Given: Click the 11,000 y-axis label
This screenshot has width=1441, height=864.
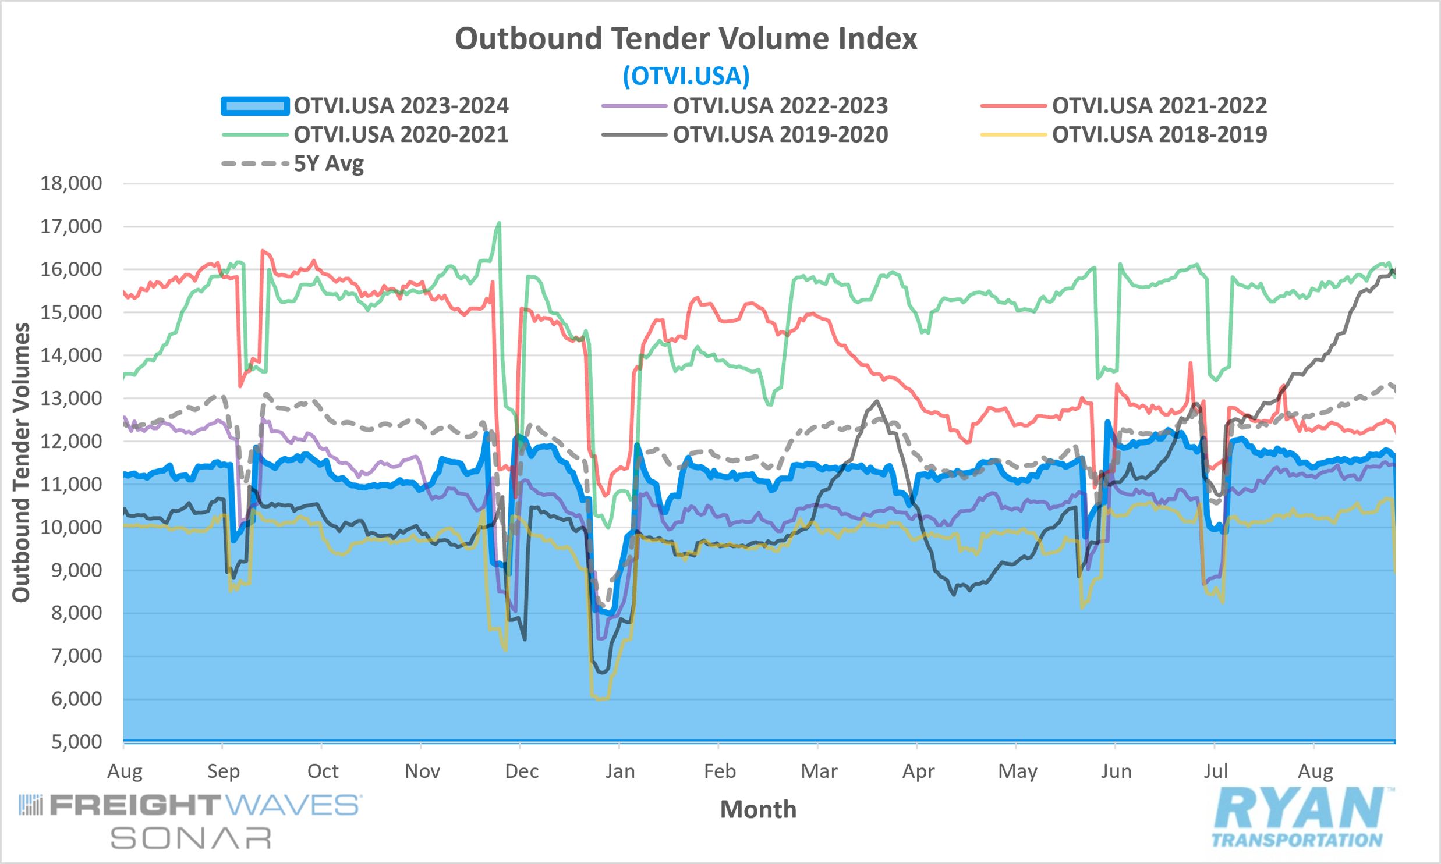Looking at the screenshot, I should click(x=71, y=485).
